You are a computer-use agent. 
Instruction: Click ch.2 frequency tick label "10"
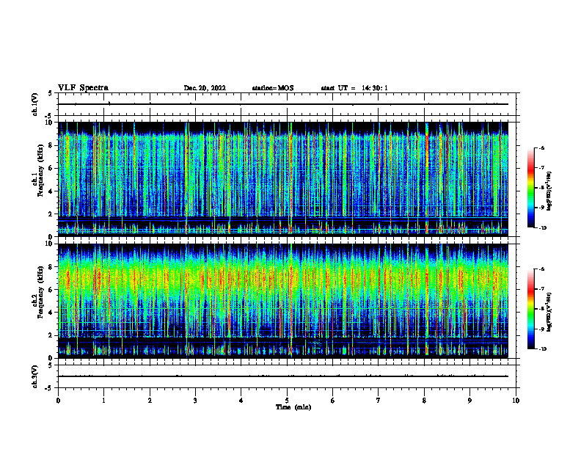[50, 244]
